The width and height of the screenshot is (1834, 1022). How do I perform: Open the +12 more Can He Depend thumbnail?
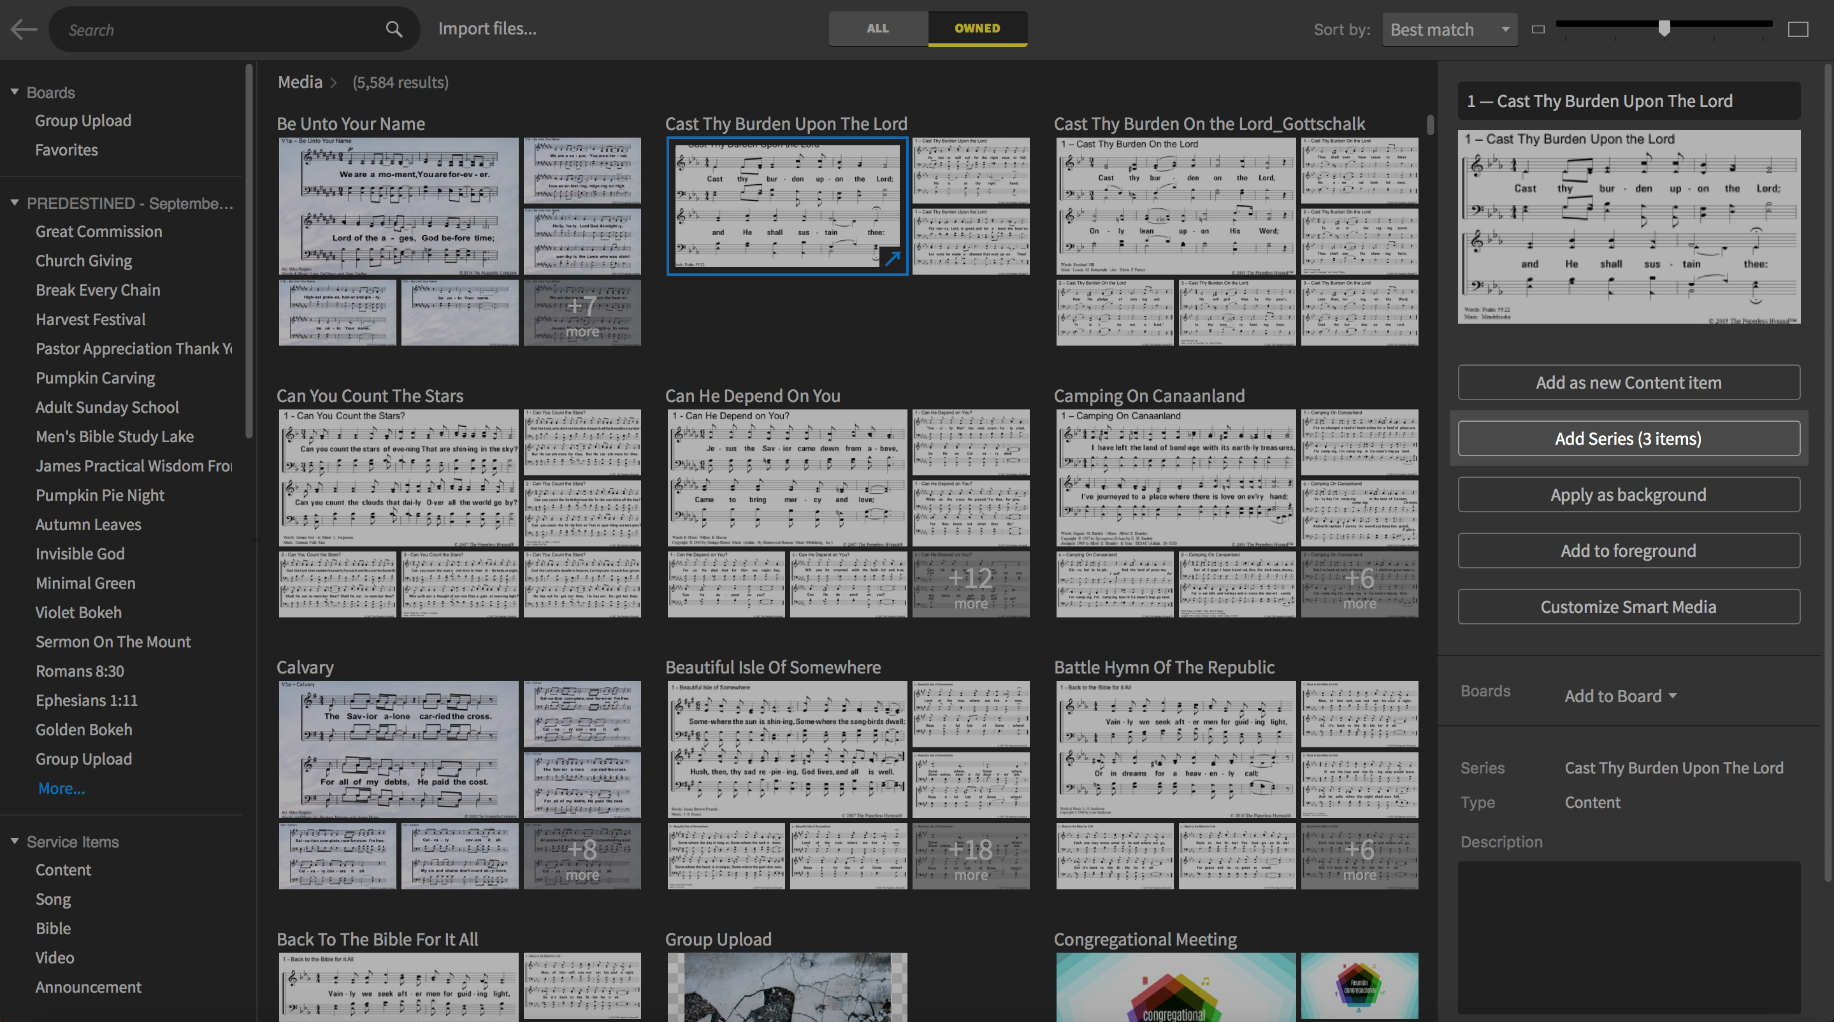tap(971, 584)
